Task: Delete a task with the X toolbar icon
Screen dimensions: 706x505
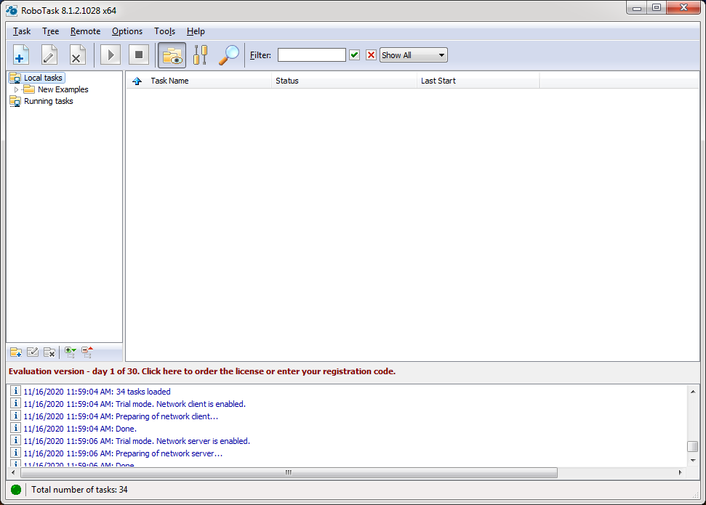Action: tap(77, 54)
